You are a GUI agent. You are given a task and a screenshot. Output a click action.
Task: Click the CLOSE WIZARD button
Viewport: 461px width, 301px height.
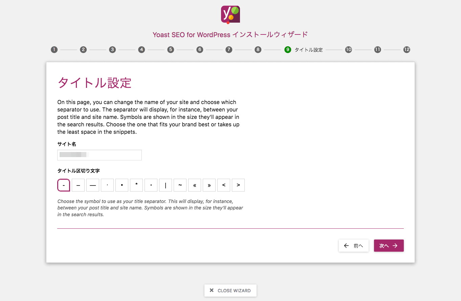click(231, 291)
